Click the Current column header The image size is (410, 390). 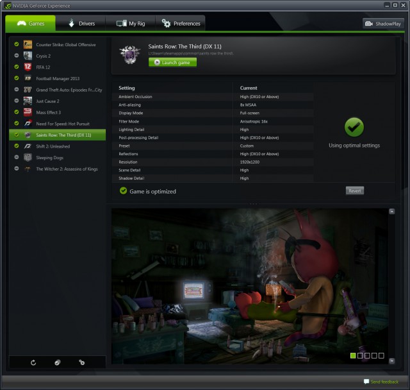[x=249, y=88]
